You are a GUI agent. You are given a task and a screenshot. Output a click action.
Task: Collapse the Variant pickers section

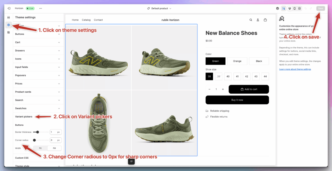[24, 117]
